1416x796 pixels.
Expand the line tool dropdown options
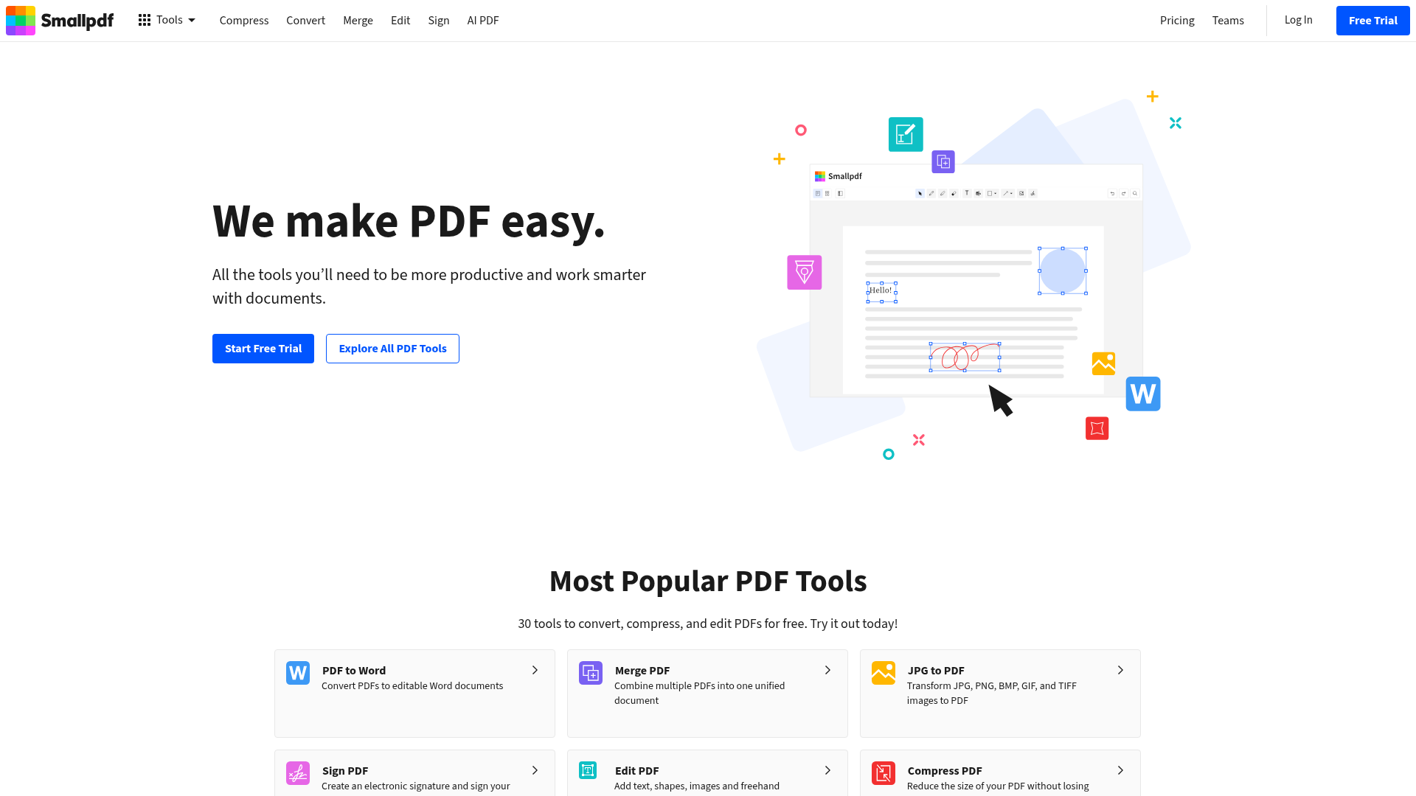pos(1011,193)
